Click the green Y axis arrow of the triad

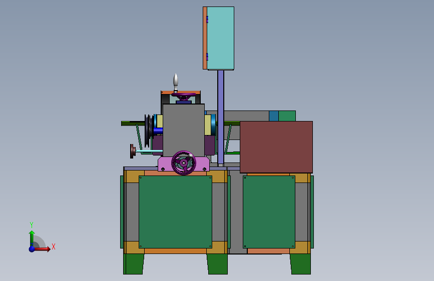(32, 238)
